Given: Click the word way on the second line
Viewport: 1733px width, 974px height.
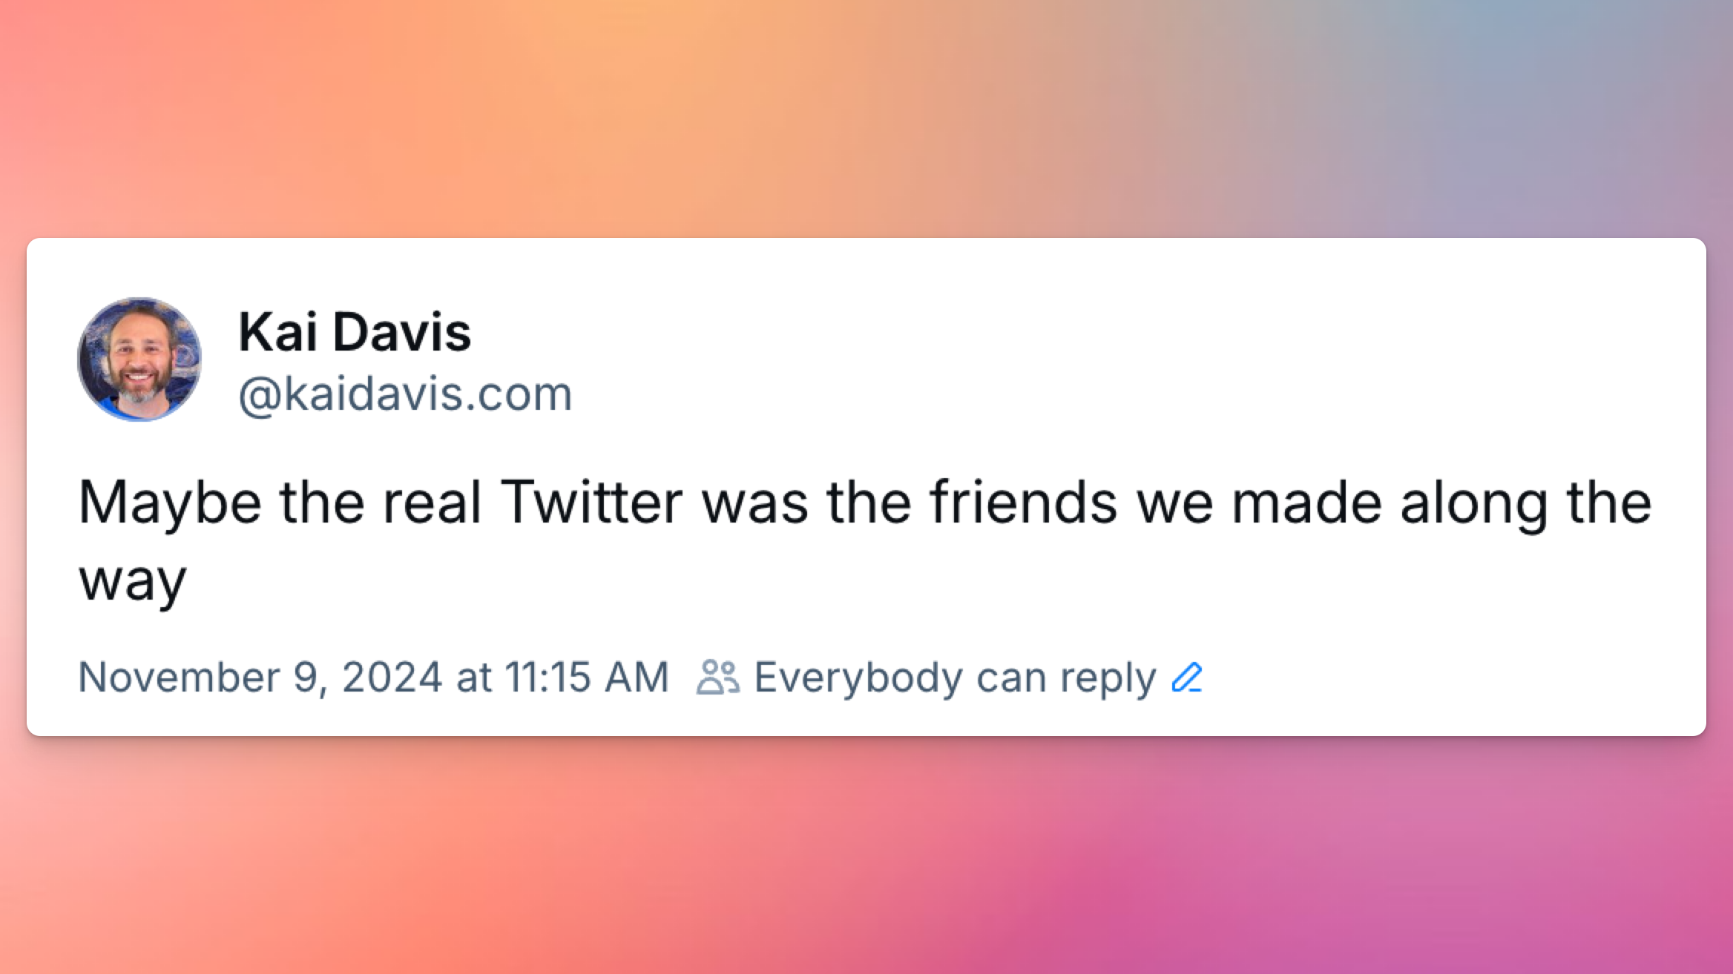Looking at the screenshot, I should point(133,582).
